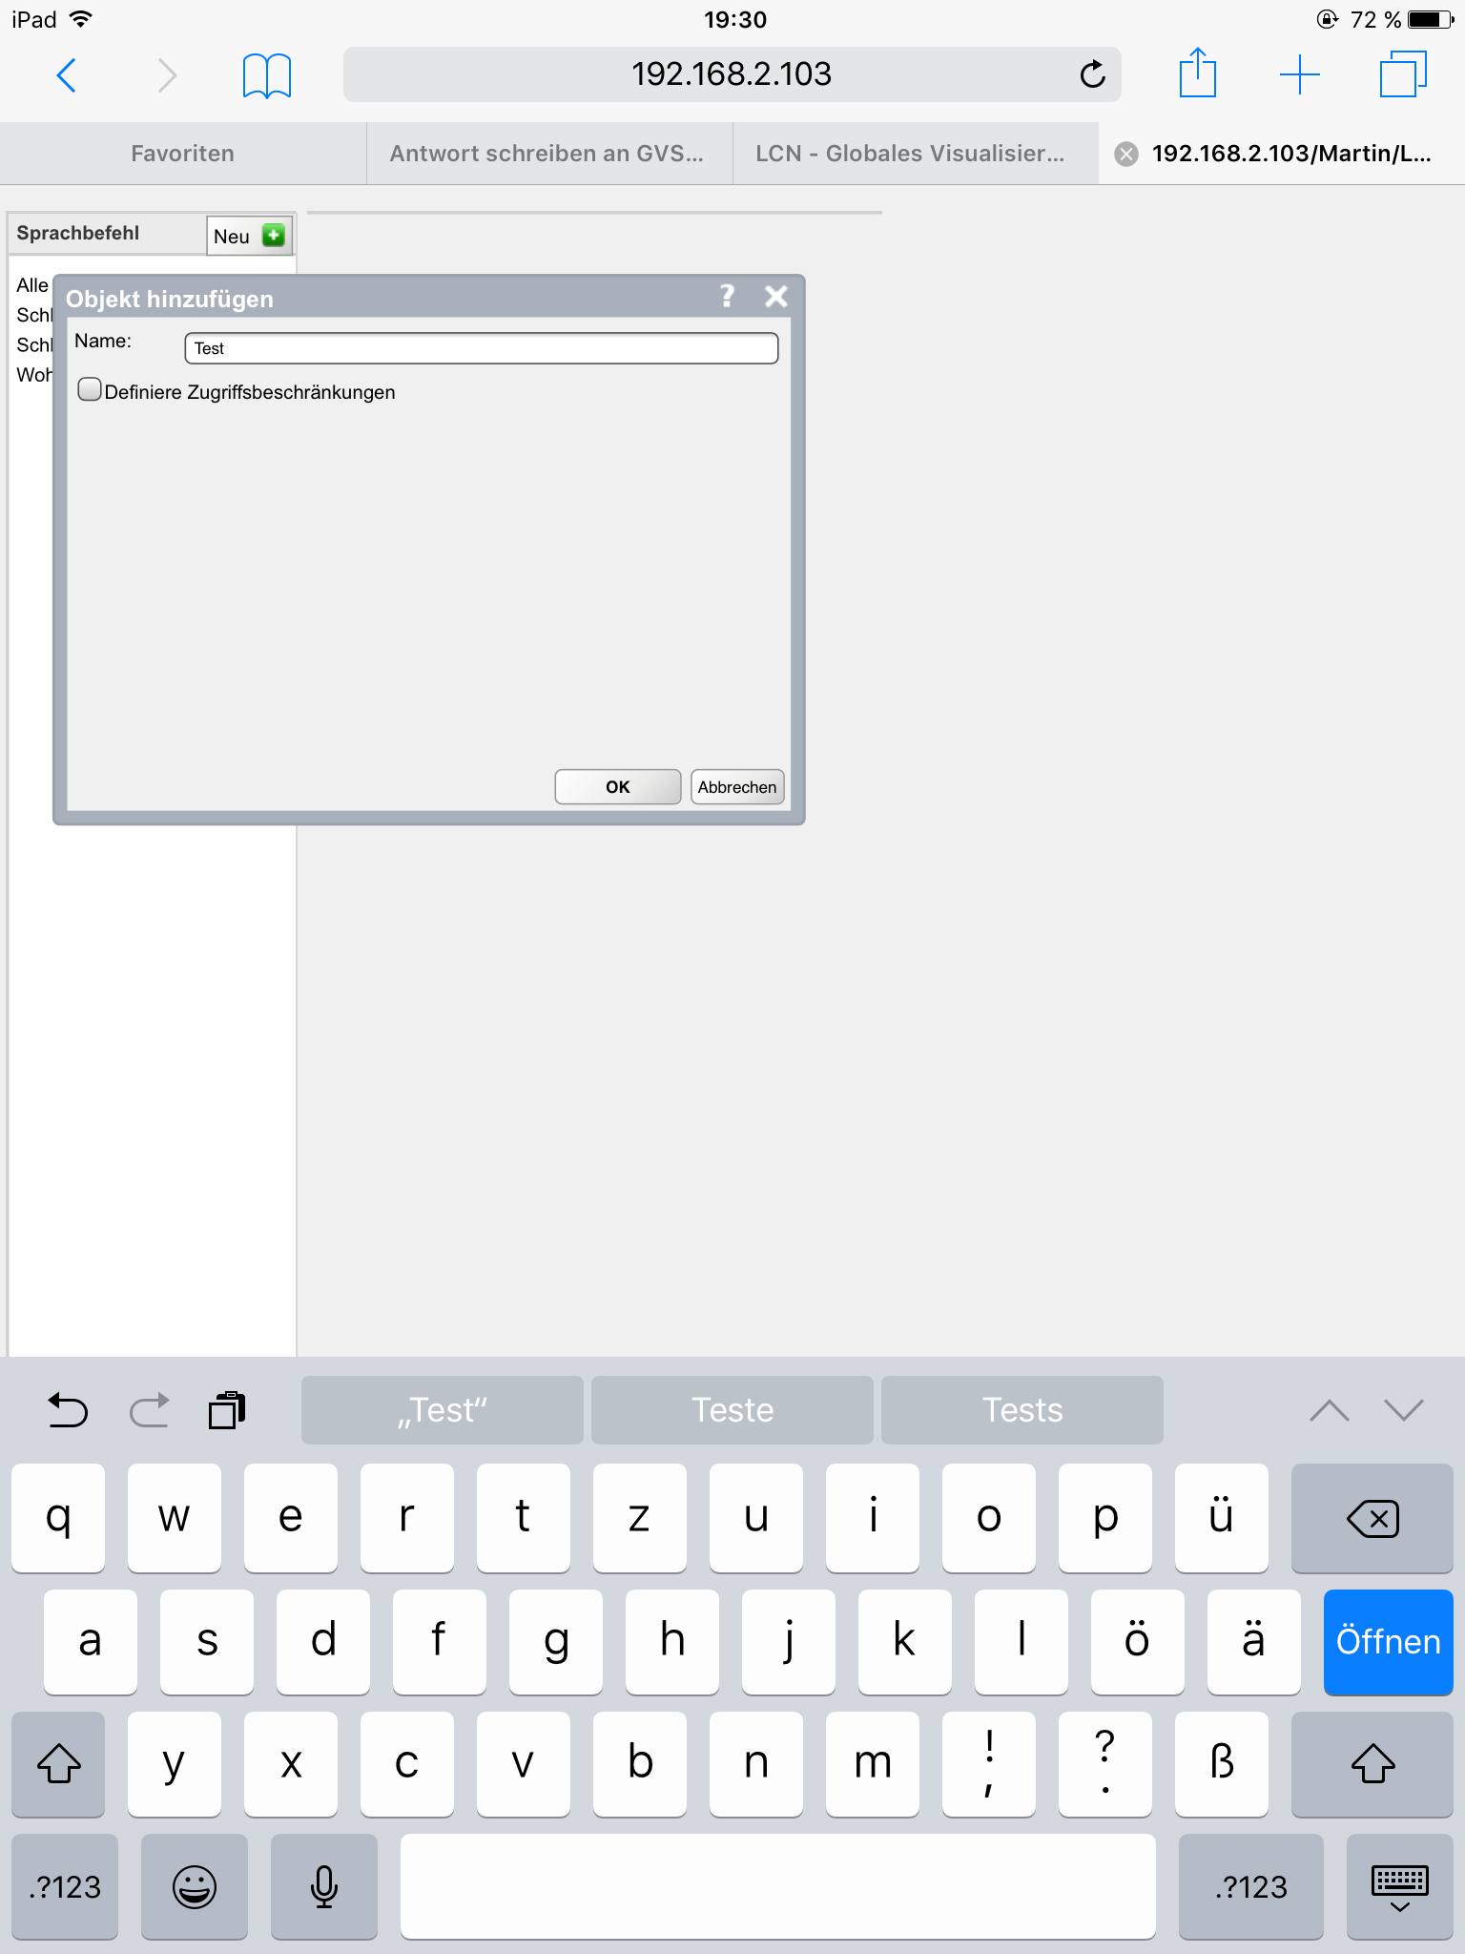Switch to LCN - Globales Visualisier tab
Screen dimensions: 1465x1954
tap(910, 154)
